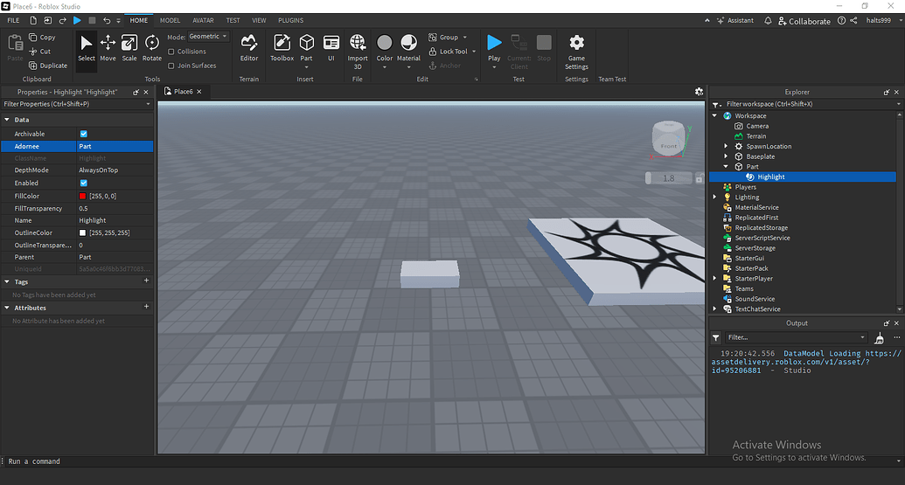
Task: Click the viewport settings gear
Action: tap(699, 92)
